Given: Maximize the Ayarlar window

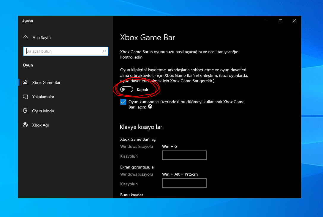Looking at the screenshot, I should [x=280, y=21].
